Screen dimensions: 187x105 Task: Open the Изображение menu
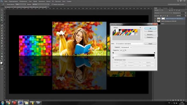tap(23, 1)
